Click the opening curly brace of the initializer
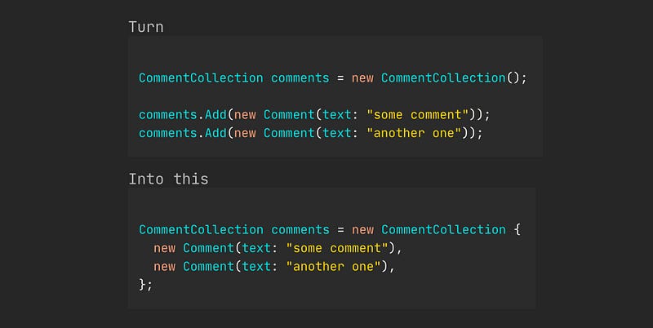This screenshot has height=328, width=653. coord(517,229)
